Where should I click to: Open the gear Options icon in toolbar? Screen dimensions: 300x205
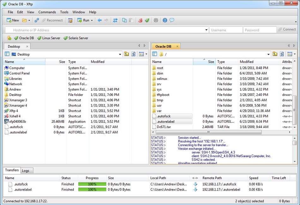[156, 20]
